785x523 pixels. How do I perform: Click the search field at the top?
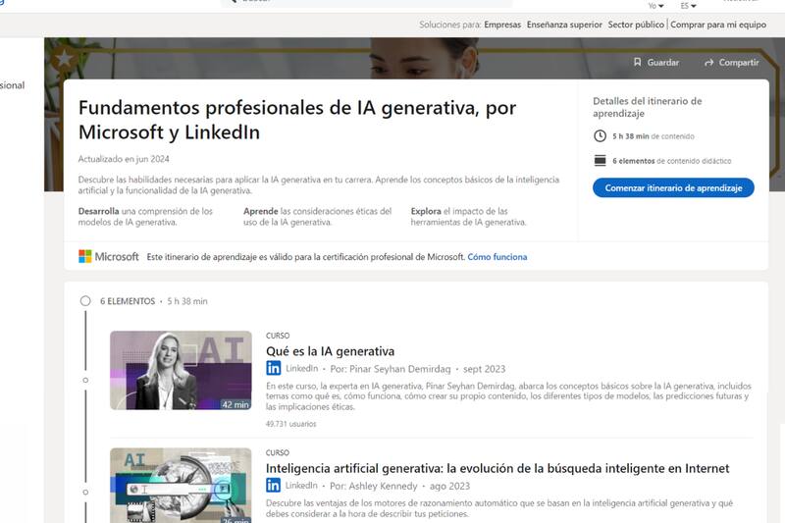point(368,3)
